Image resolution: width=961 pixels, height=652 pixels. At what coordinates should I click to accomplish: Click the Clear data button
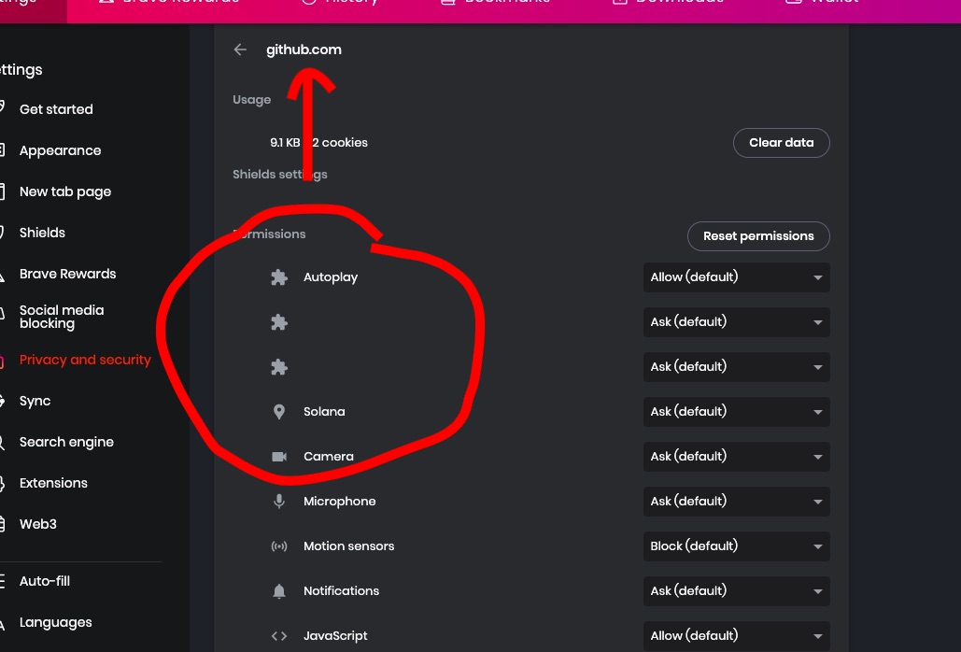point(782,143)
